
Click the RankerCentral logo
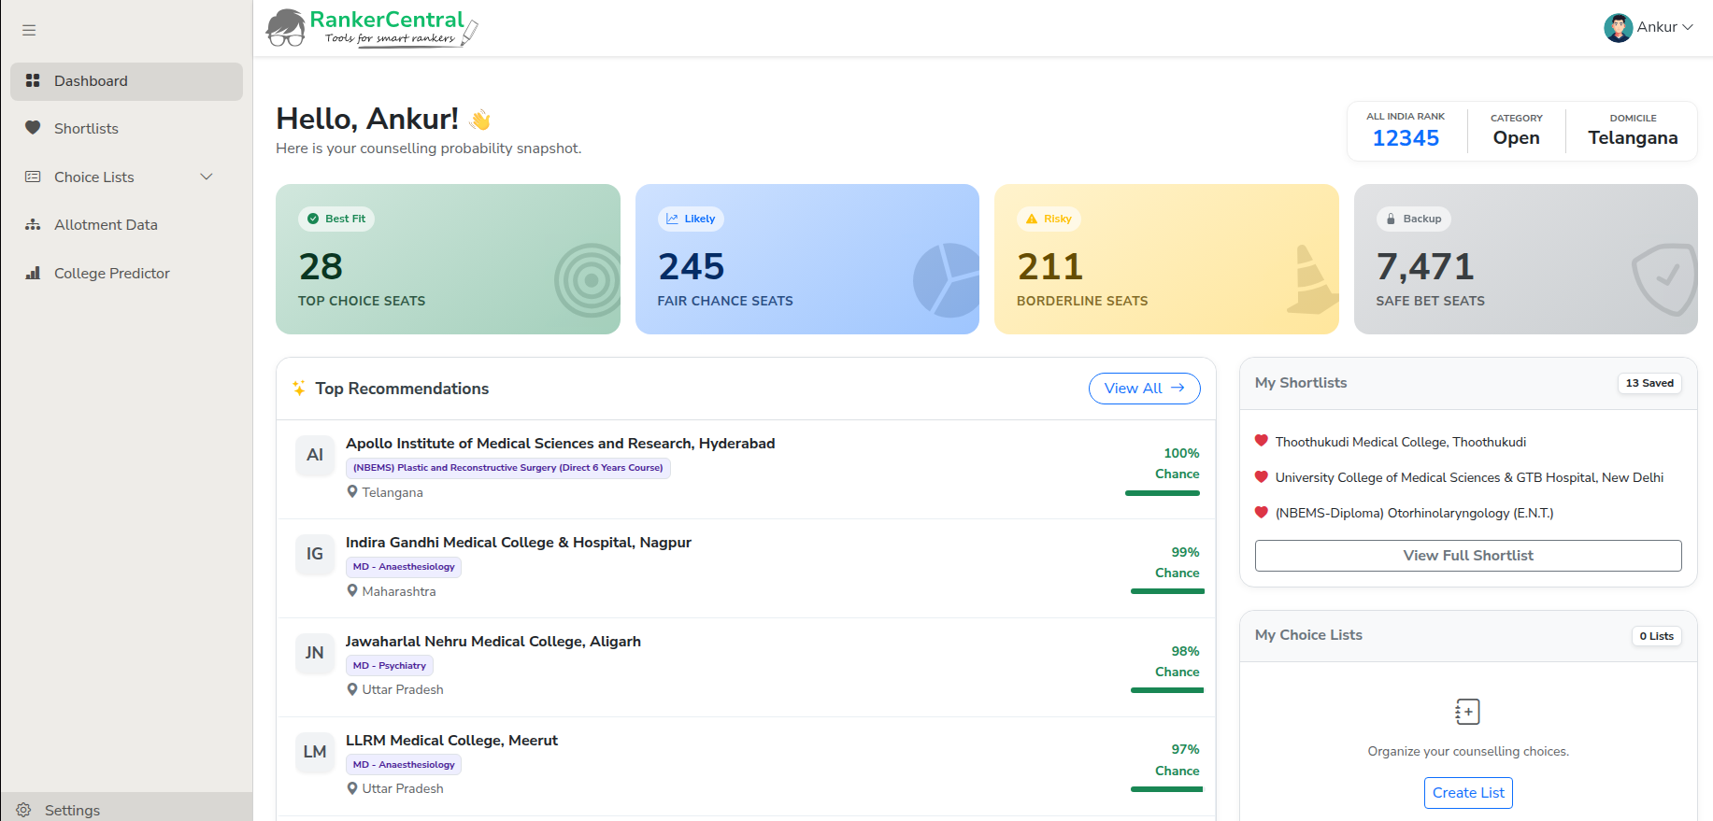[372, 28]
